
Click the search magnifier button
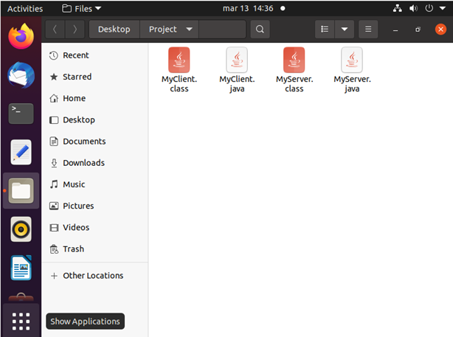(x=260, y=29)
